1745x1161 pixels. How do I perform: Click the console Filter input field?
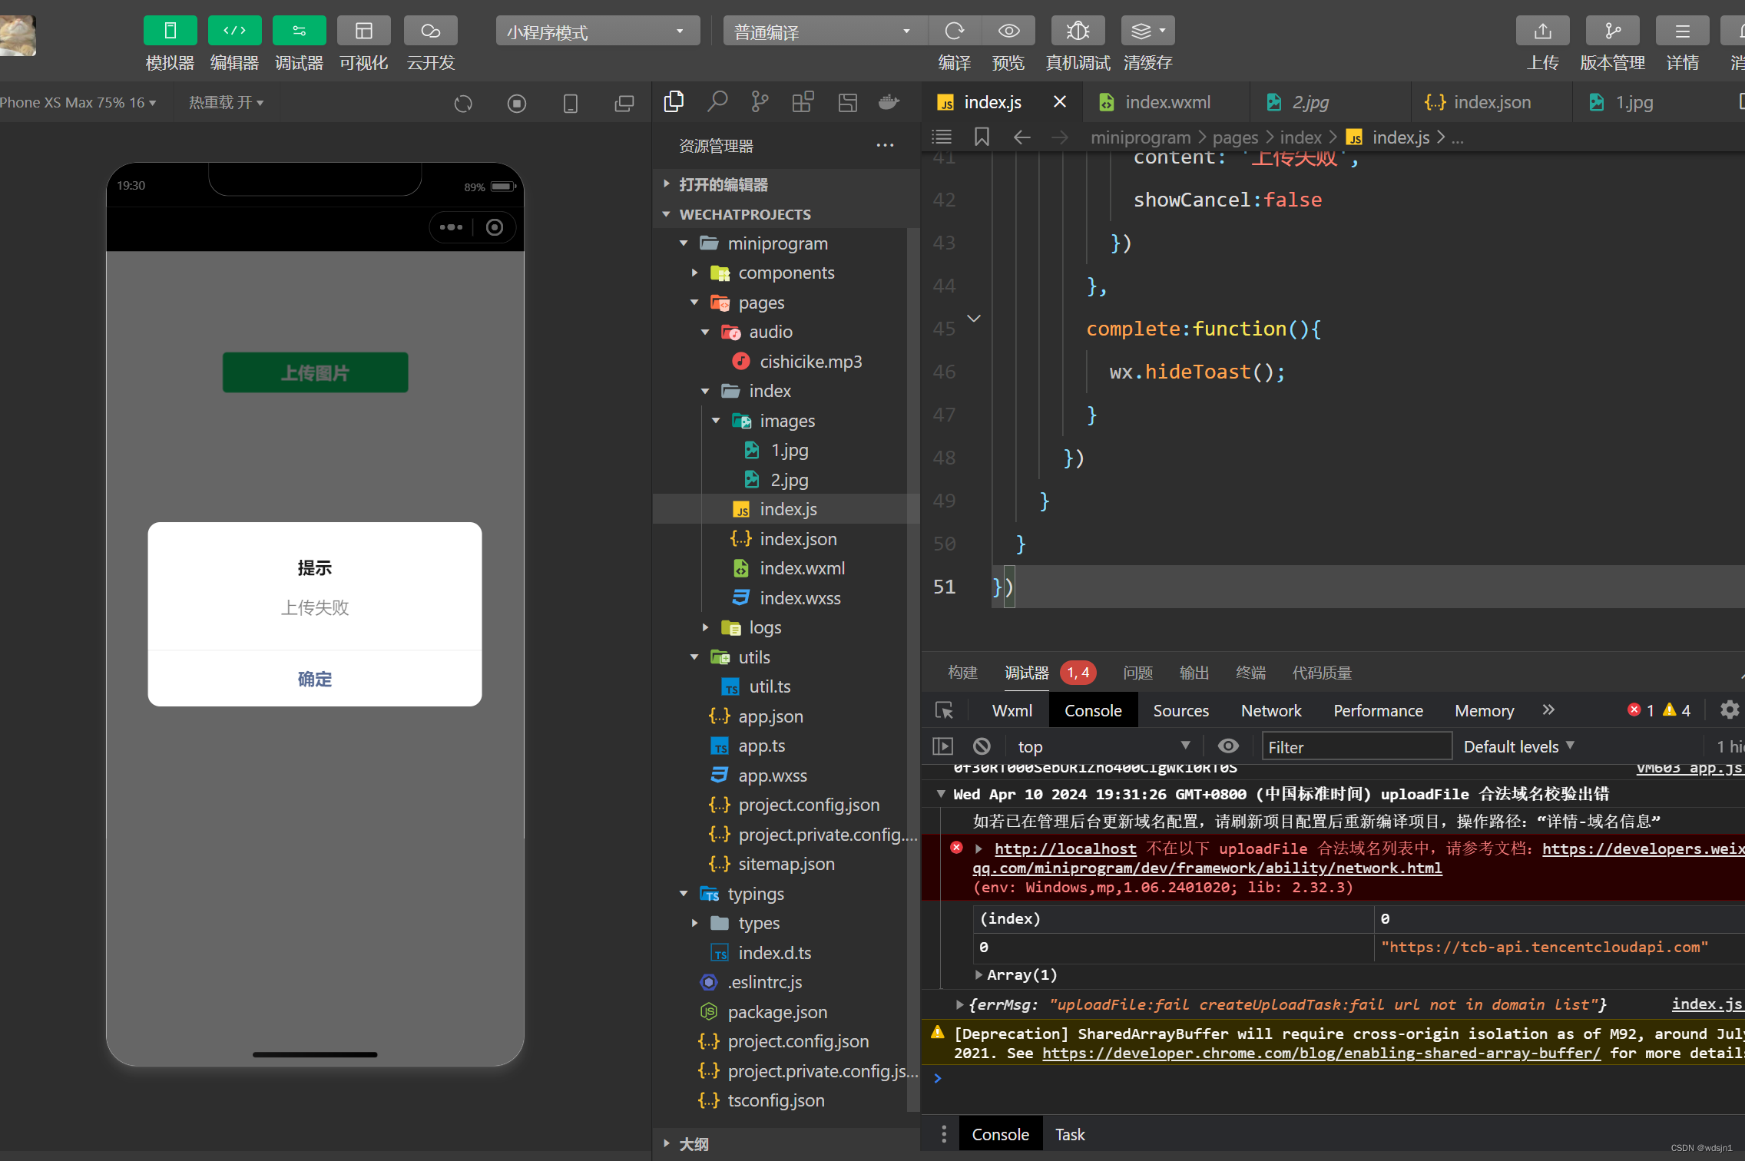[1356, 746]
